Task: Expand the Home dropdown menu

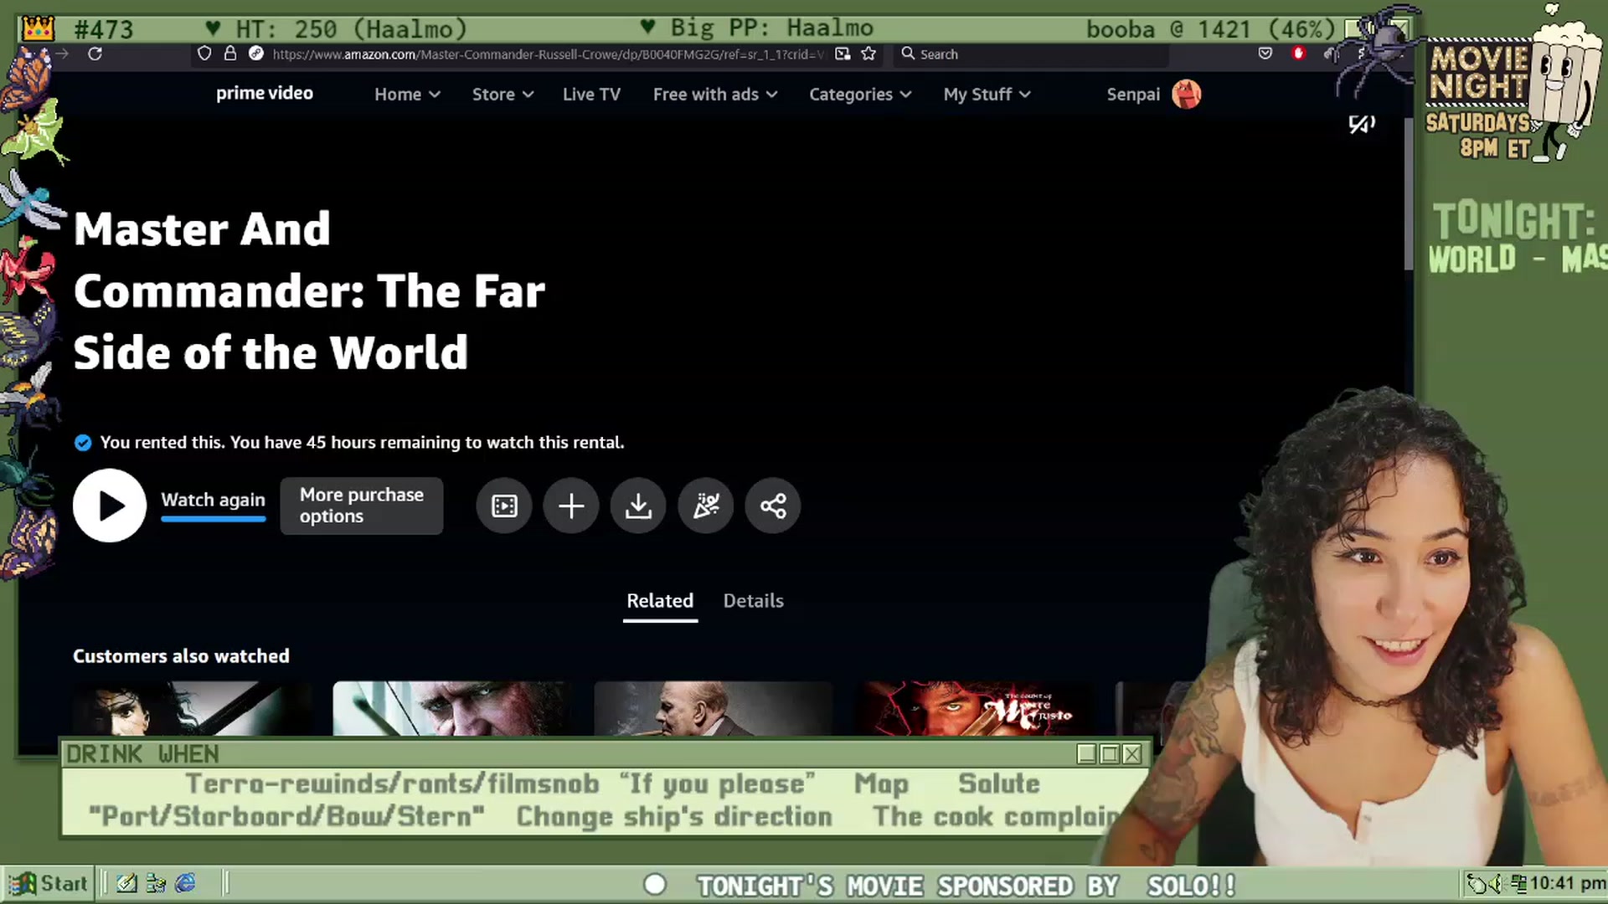Action: click(407, 95)
